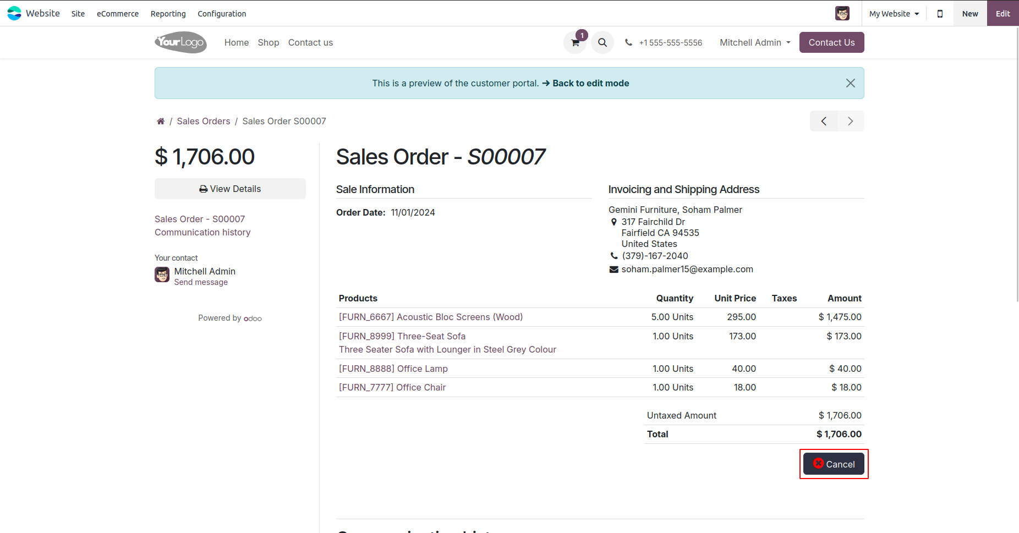Click the search magnifier icon
Screen dimensions: 1019x533
[x=602, y=42]
